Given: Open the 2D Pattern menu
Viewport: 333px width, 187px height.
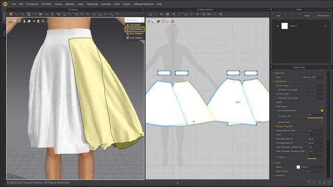Looking at the screenshot, I should 46,4.
